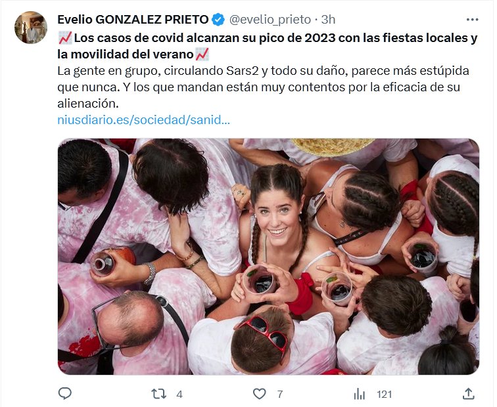
Task: Click the blue verified badge
Action: [x=218, y=20]
